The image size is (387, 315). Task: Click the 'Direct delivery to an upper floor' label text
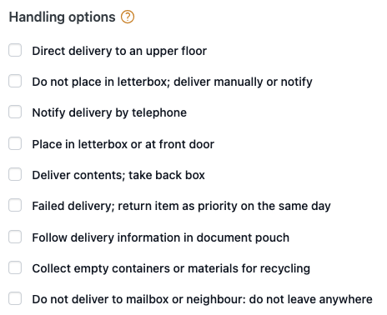[119, 52]
